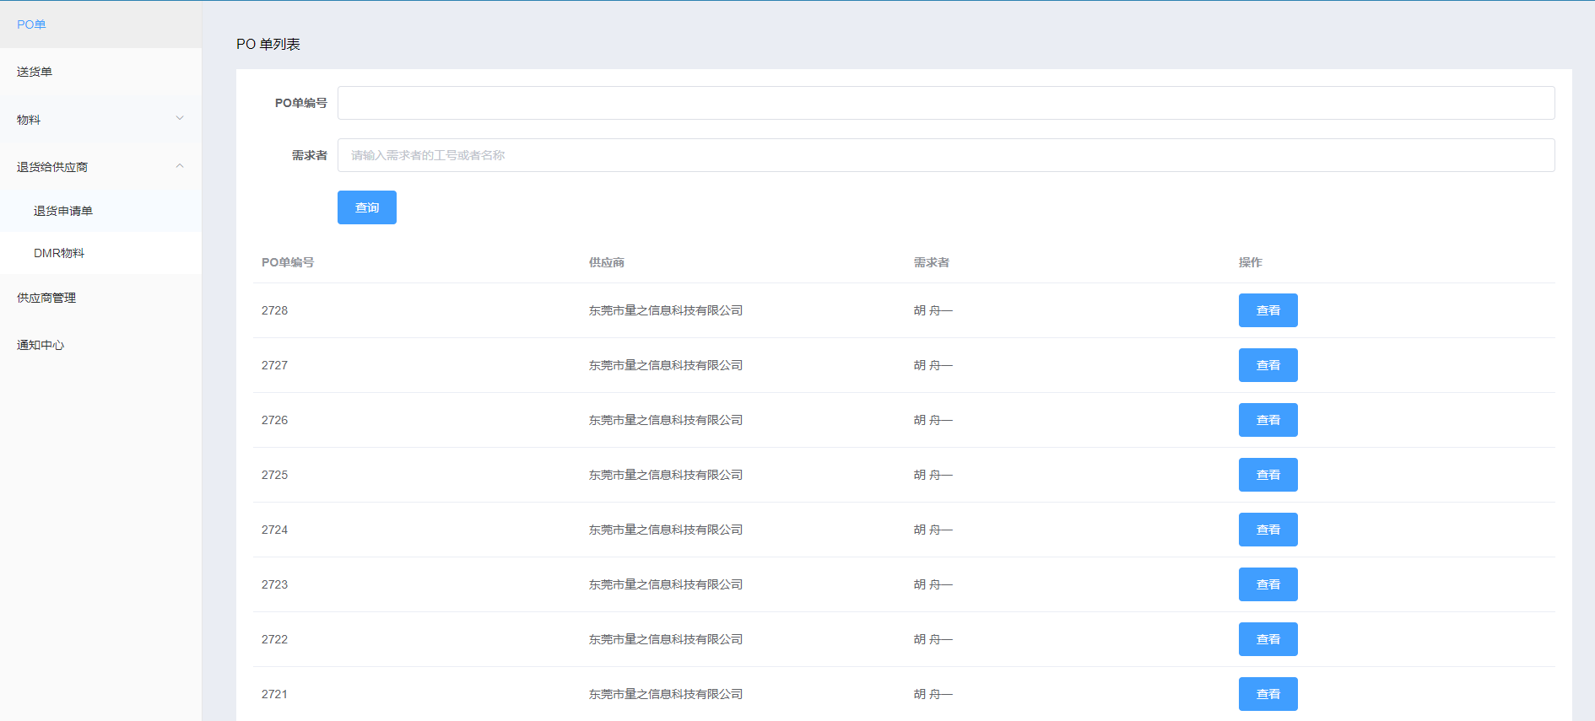Select PO number 2727 cell
This screenshot has width=1595, height=721.
tap(274, 365)
